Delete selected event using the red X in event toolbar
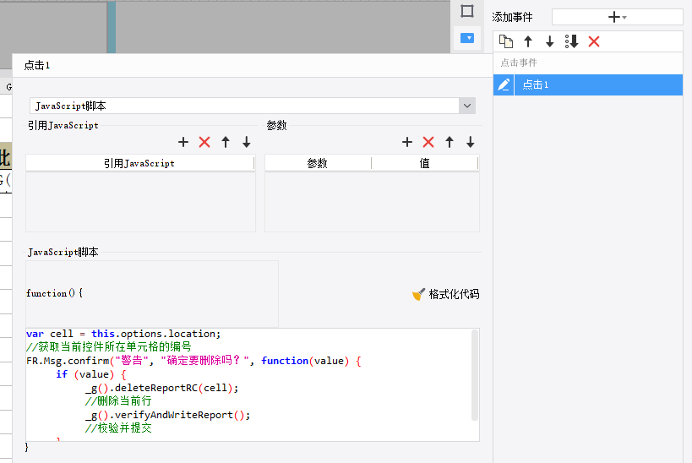Screen dimensions: 692x463 (594, 41)
